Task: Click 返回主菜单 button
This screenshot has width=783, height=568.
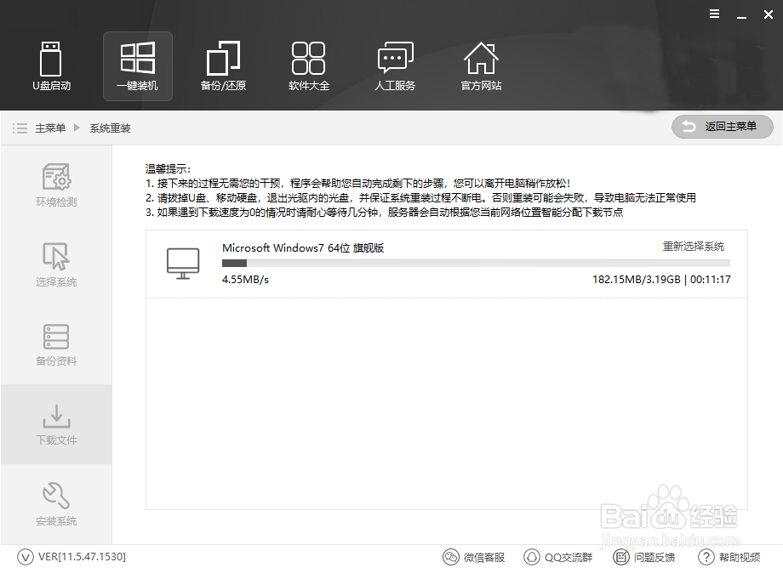Action: [x=722, y=127]
